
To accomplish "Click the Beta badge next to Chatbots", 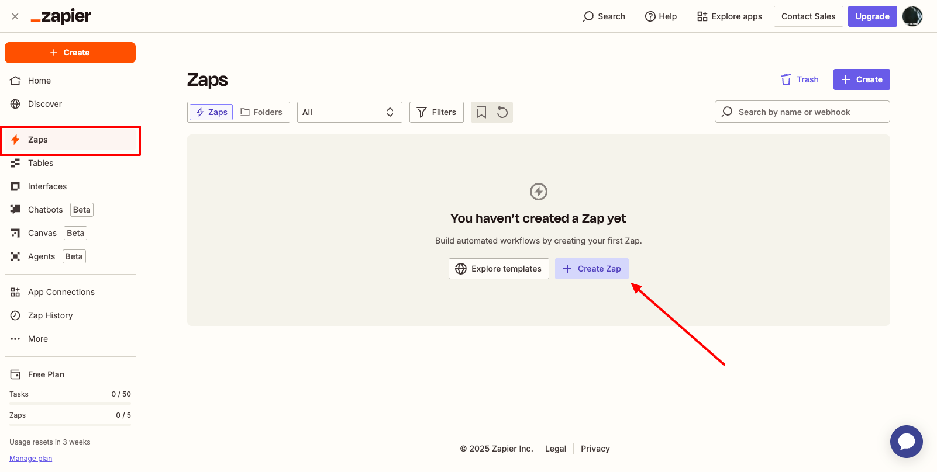I will point(82,210).
